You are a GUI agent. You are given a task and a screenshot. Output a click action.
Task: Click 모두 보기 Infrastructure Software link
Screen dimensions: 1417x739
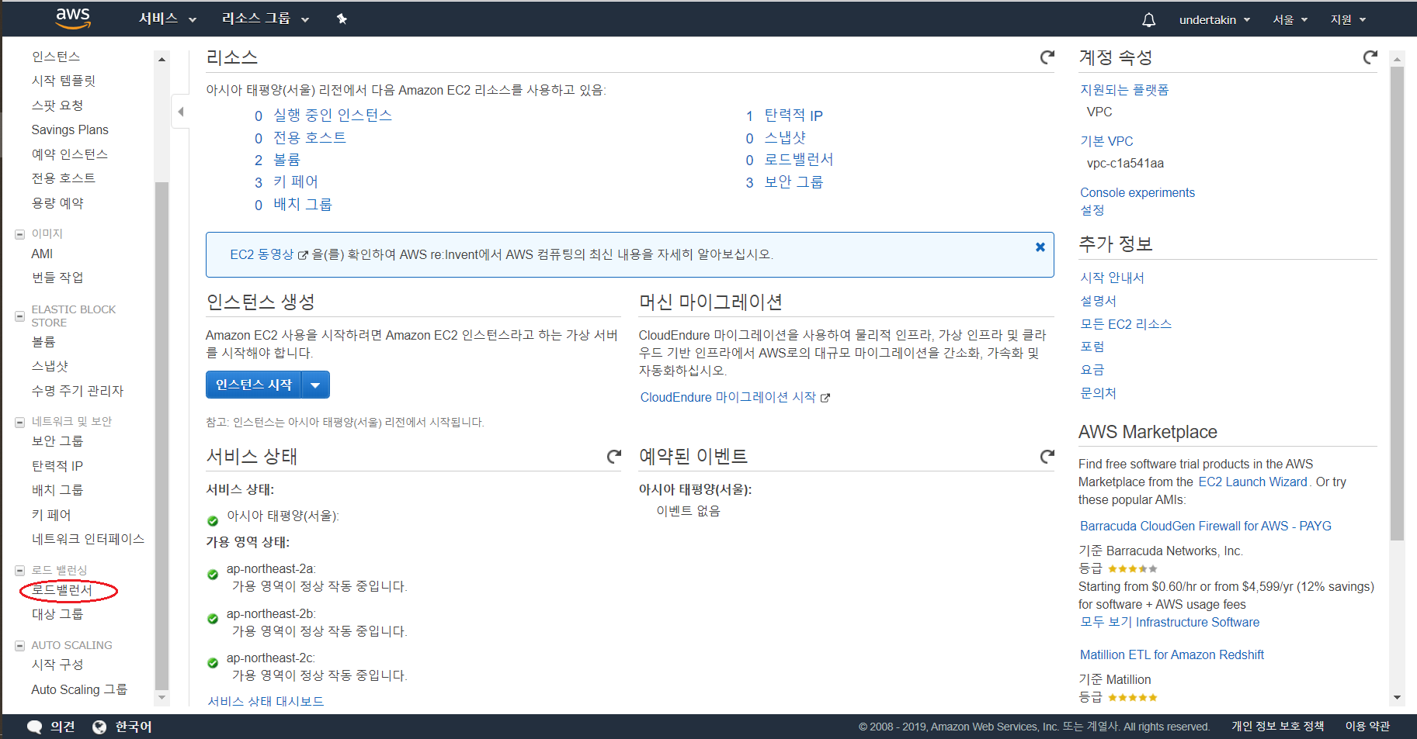click(x=1170, y=622)
